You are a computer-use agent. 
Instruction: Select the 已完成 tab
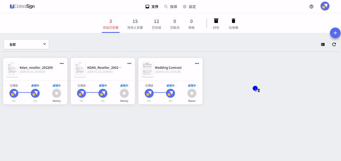(x=156, y=24)
